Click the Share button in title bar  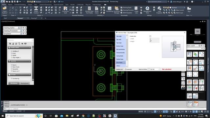(61, 2)
